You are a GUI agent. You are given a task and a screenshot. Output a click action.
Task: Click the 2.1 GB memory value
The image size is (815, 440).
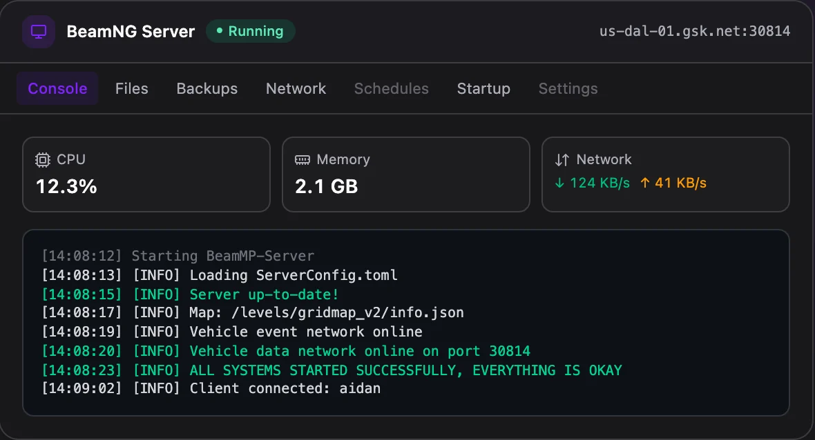pos(327,187)
